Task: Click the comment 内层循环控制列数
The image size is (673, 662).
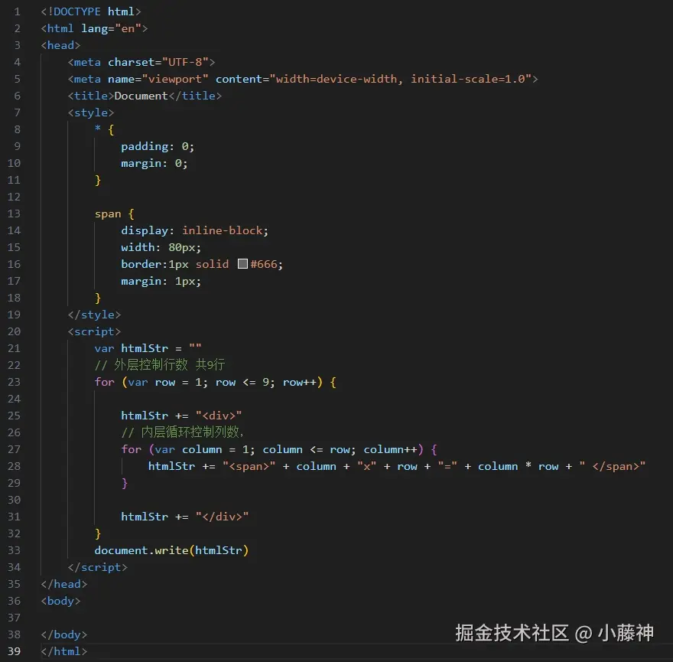Action: coord(183,432)
